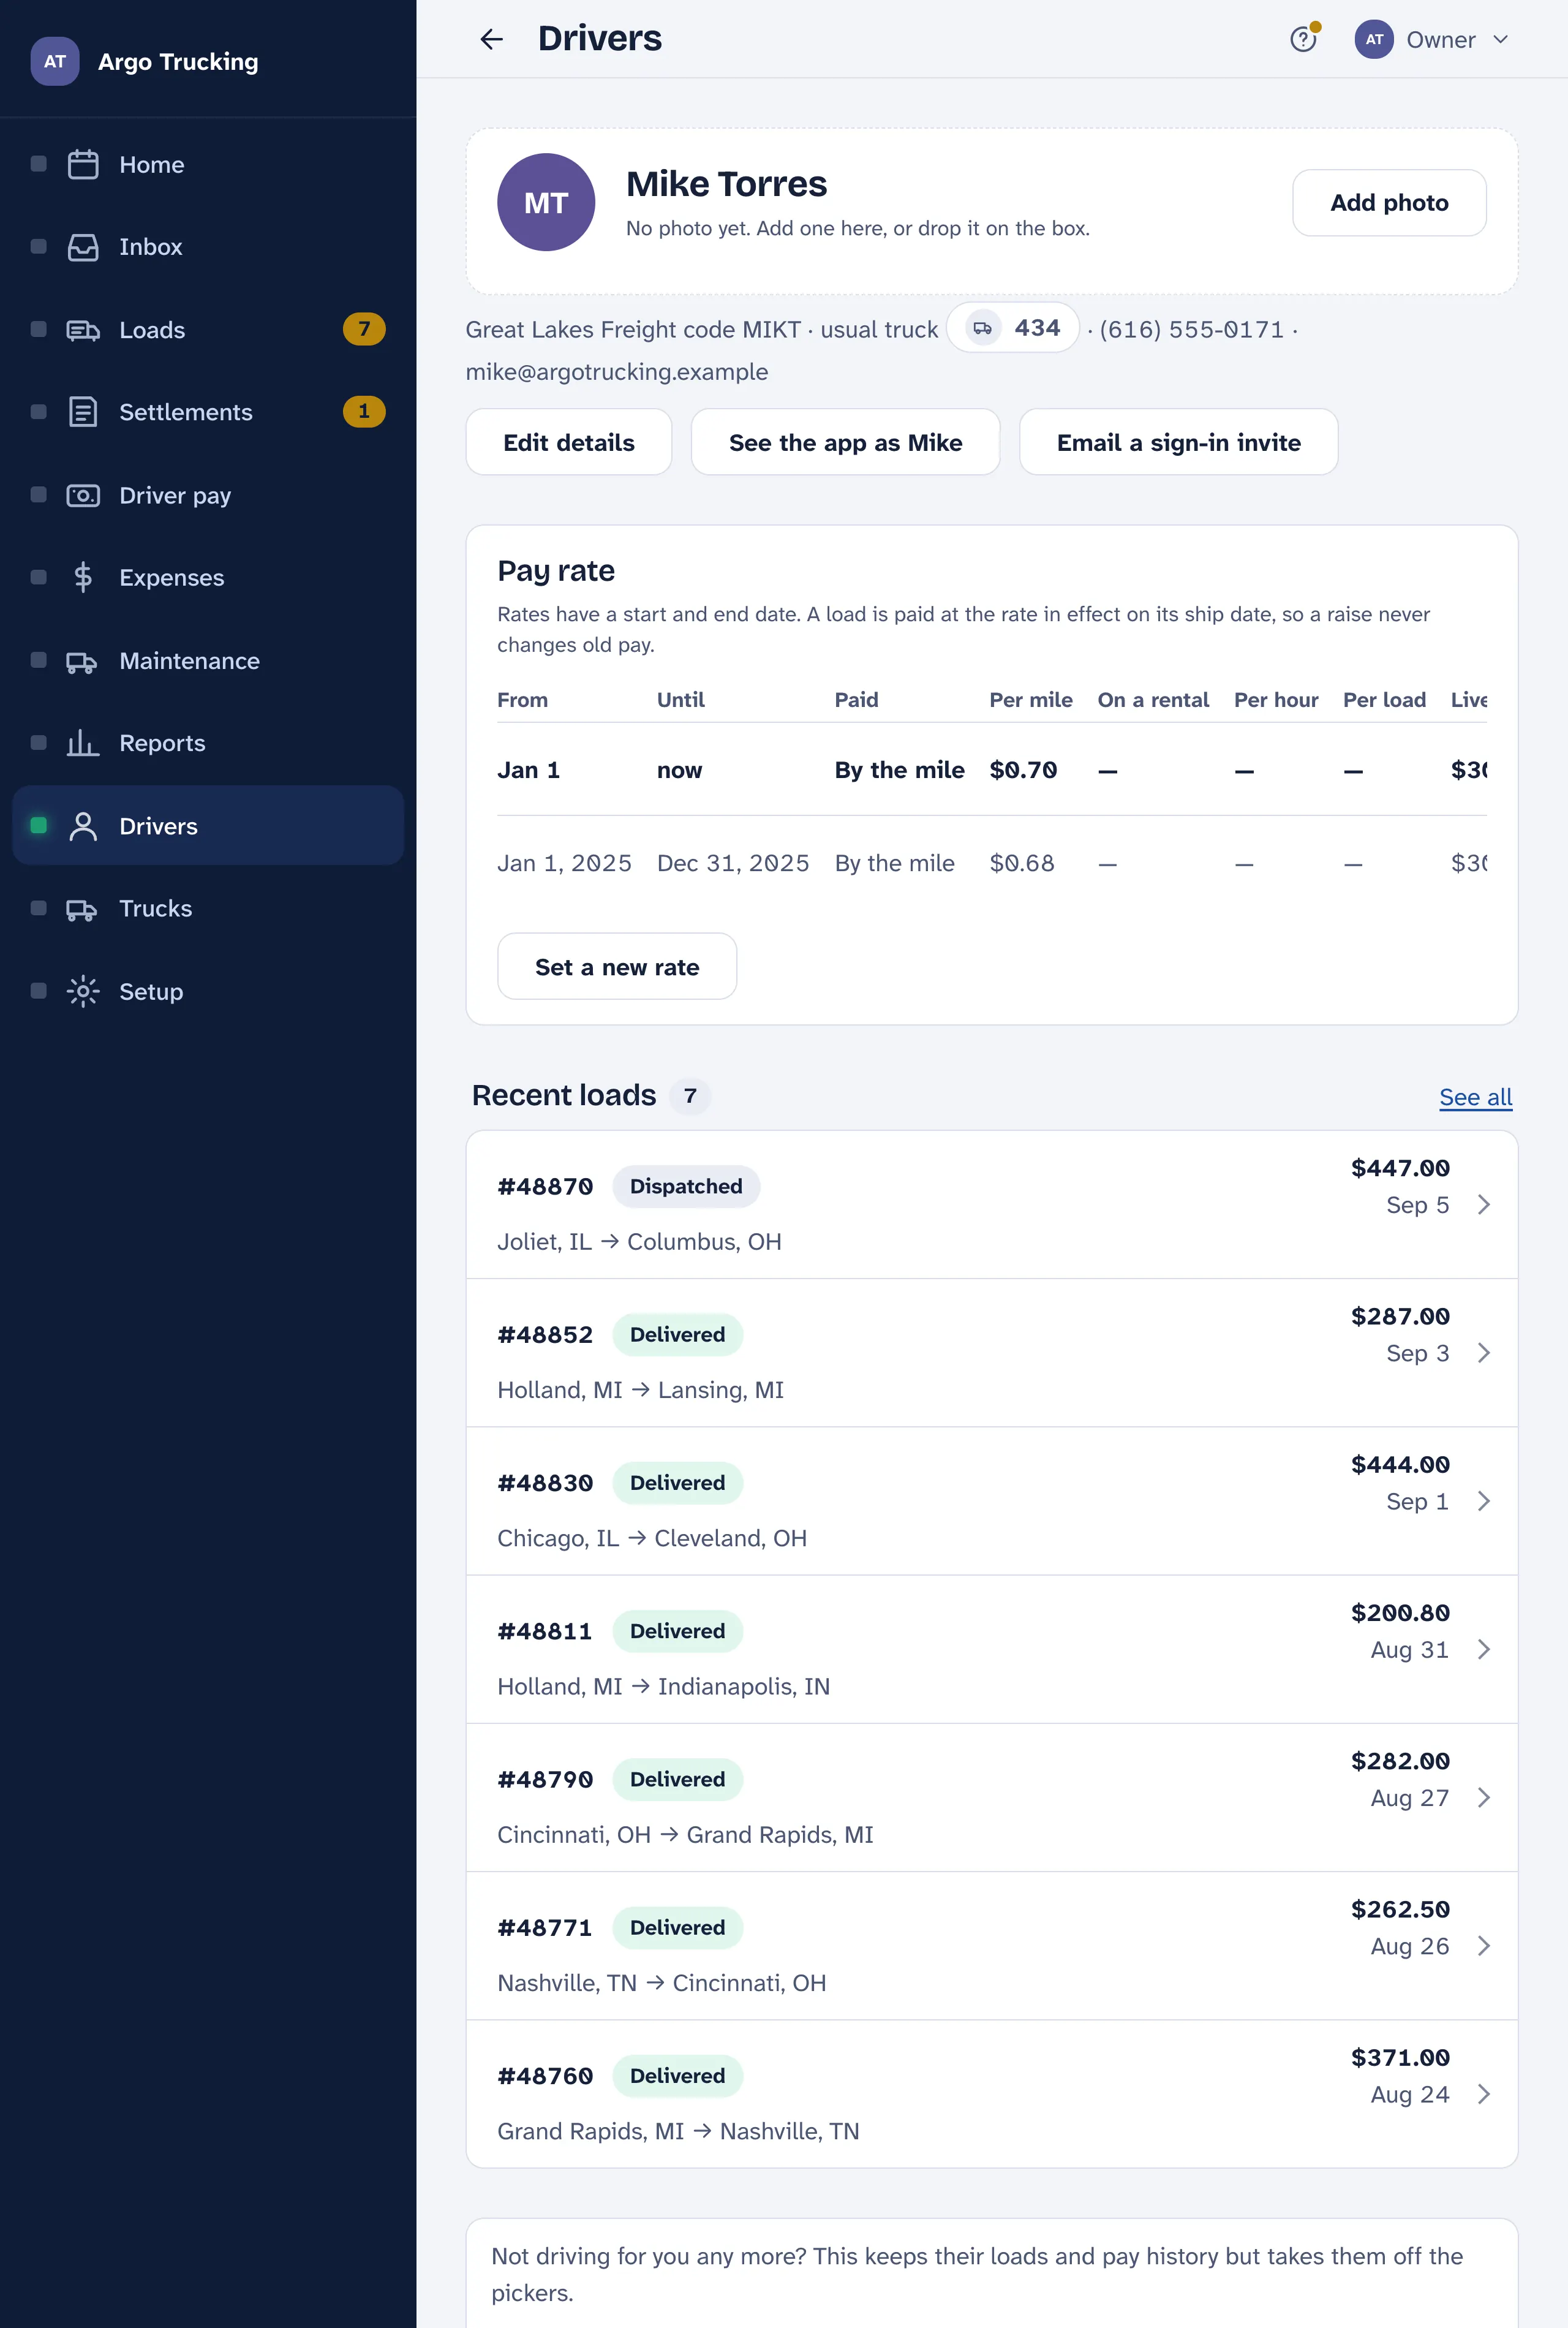Click the $0.70 per mile rate

1023,770
